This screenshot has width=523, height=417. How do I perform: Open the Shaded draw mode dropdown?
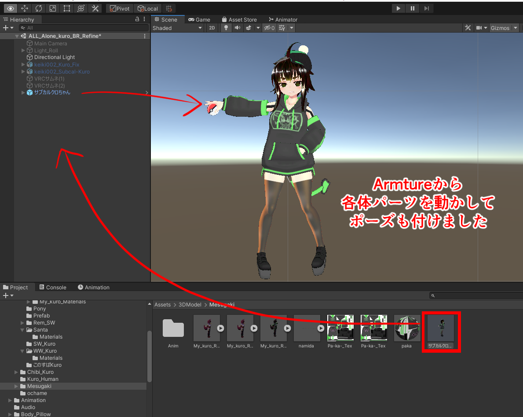pos(177,28)
